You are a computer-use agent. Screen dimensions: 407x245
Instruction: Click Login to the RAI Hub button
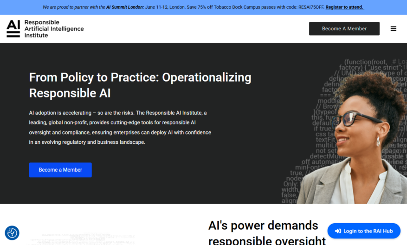pos(364,231)
